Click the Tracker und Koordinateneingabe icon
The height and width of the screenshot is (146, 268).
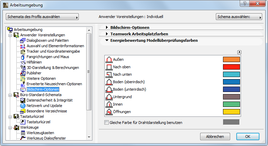point(23,51)
